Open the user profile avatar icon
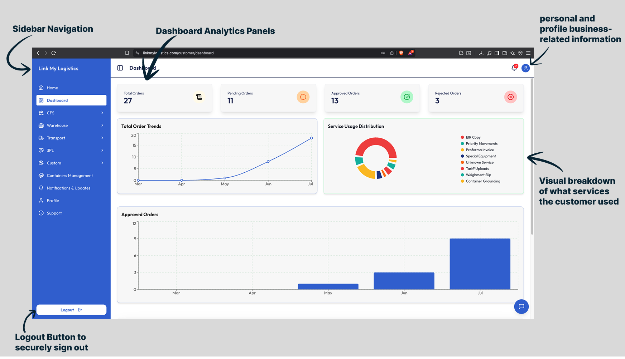Screen dimensions: 625x359 pyautogui.click(x=525, y=68)
